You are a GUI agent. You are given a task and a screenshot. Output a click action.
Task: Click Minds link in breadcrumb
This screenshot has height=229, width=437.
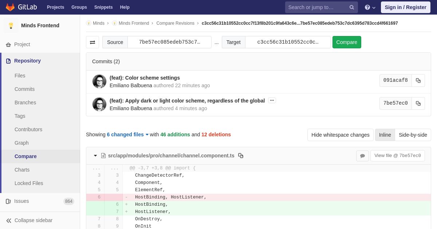point(99,23)
